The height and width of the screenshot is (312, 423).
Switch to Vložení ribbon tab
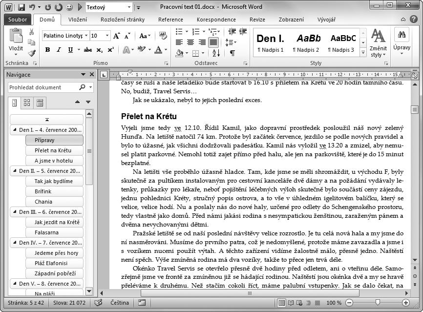coord(78,20)
